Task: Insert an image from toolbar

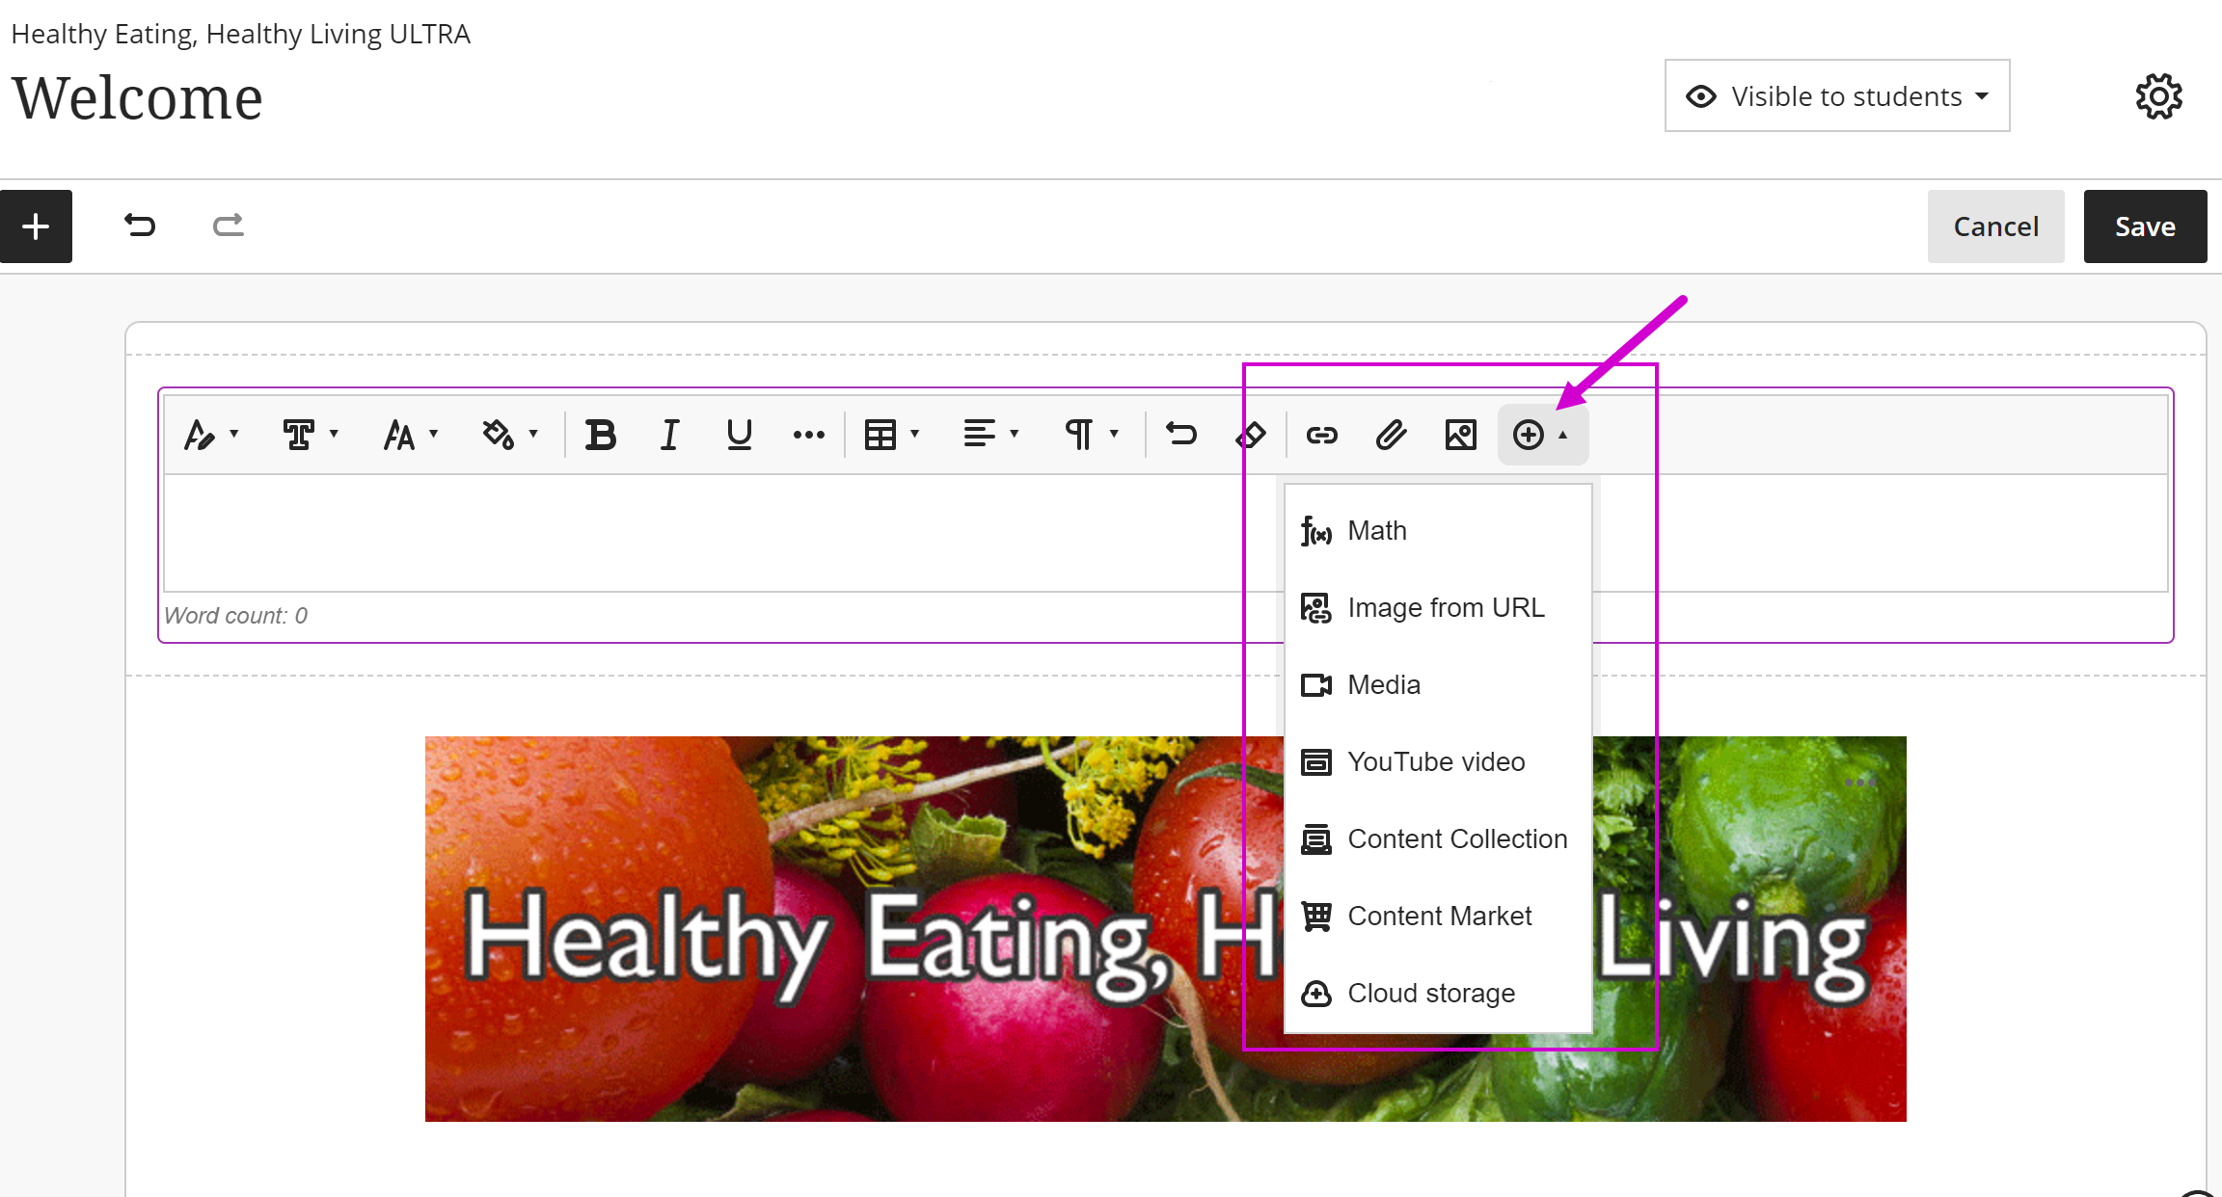Action: tap(1460, 435)
